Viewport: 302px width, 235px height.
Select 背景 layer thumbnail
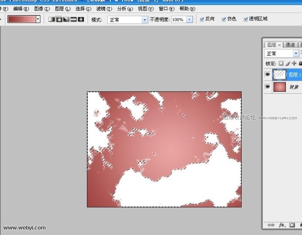[x=279, y=87]
